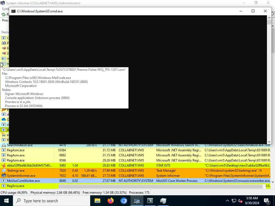Click PID cell 8848
275x206 pixels.
pyautogui.click(x=63, y=181)
